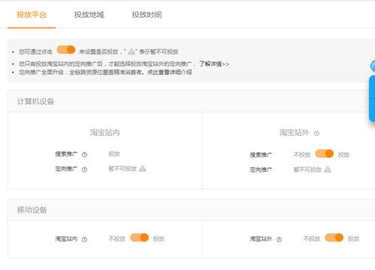Viewport: 375px width, 270px height.
Task: Click 投放 status text for 淘宝站内 搜索推广
Action: [x=114, y=154]
